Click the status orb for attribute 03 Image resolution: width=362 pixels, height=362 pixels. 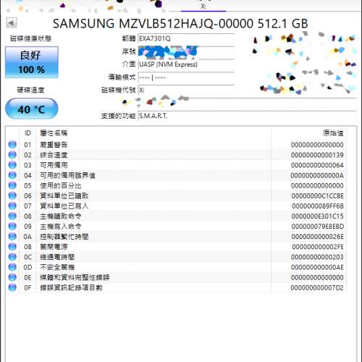(12, 165)
